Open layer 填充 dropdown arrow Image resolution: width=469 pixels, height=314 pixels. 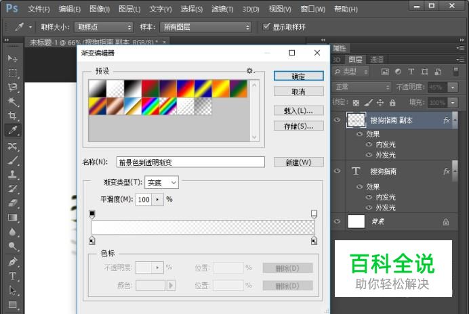[x=453, y=102]
